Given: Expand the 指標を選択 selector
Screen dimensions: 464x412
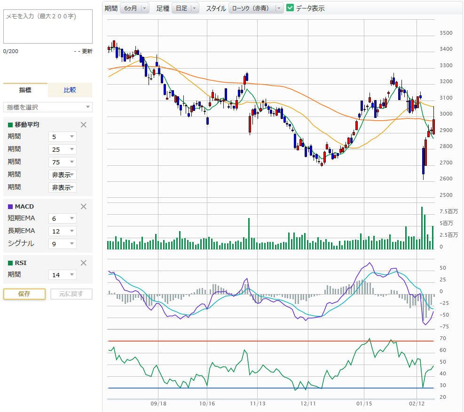Looking at the screenshot, I should pyautogui.click(x=47, y=107).
